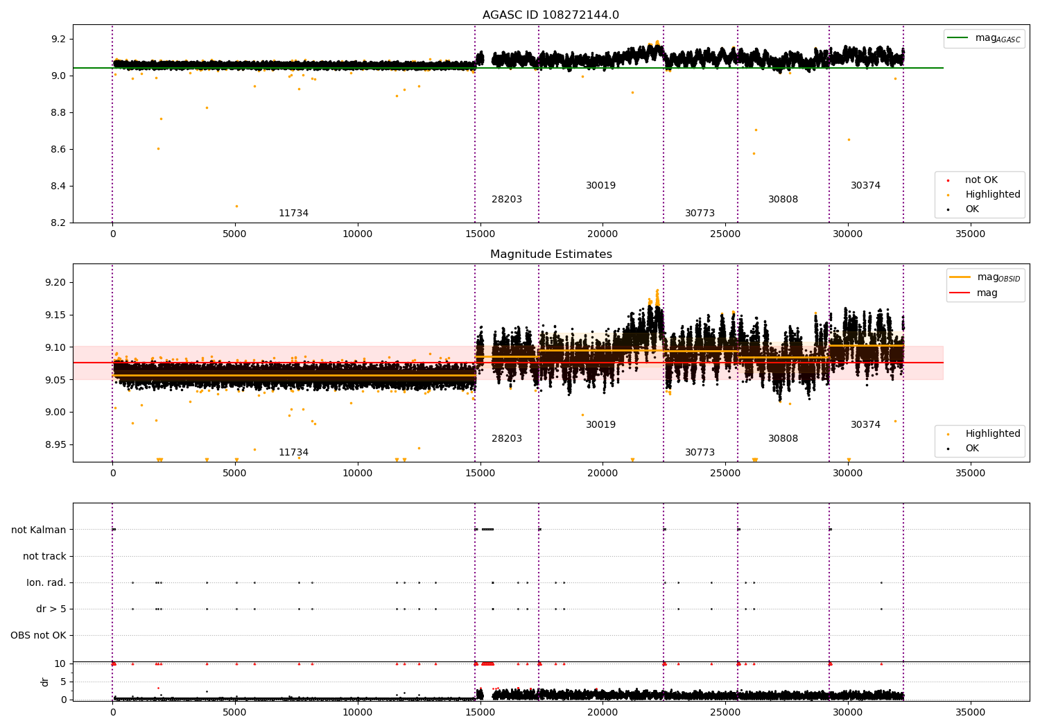
Task: Select the 'OK' legend entry in top plot's lower legend
Action: click(x=972, y=209)
